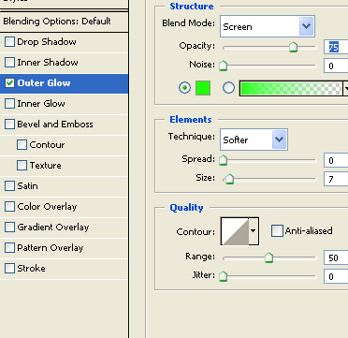Viewport: 348px width, 338px height.
Task: Click the green glow color swatch
Action: [203, 88]
